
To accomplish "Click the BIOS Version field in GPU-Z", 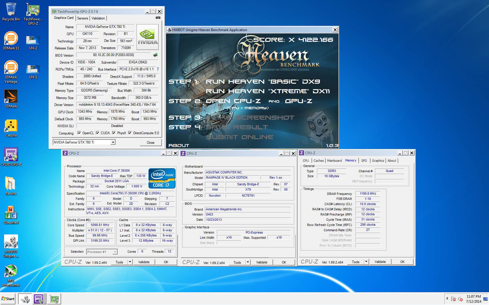I will point(114,55).
